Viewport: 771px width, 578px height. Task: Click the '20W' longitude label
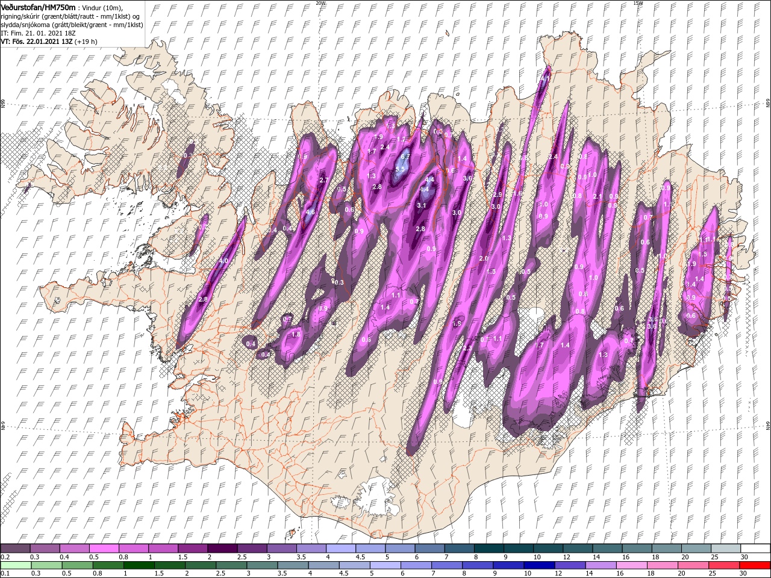pyautogui.click(x=320, y=3)
